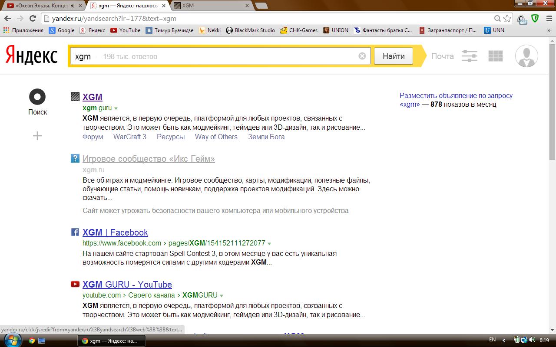
Task: Open the Тимур Буачидзе bookmark
Action: 169,30
